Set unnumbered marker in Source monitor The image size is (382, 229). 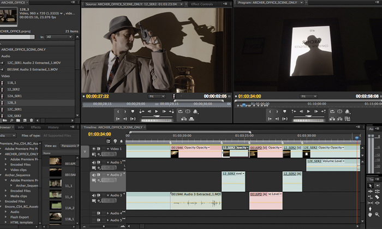coord(133,111)
